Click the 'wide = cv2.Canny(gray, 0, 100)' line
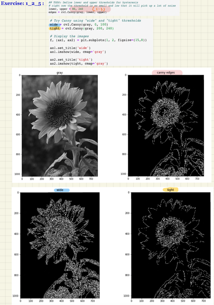This screenshot has height=305, width=214. point(79,24)
